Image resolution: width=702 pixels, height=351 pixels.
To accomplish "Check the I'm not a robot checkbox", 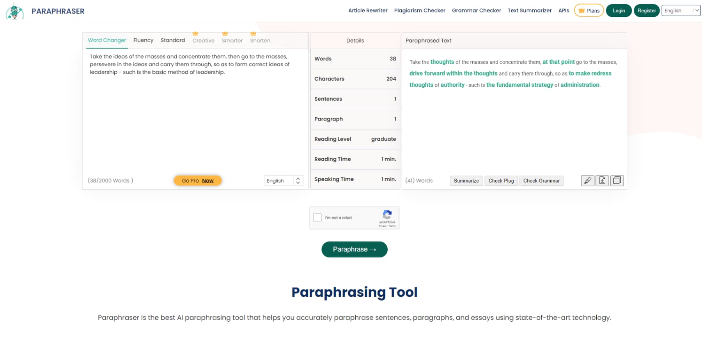I will [317, 217].
